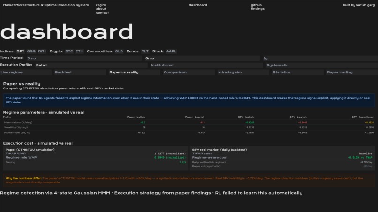Switch to the Paper vs reality tab
This screenshot has height=212, width=378.
tap(134, 72)
